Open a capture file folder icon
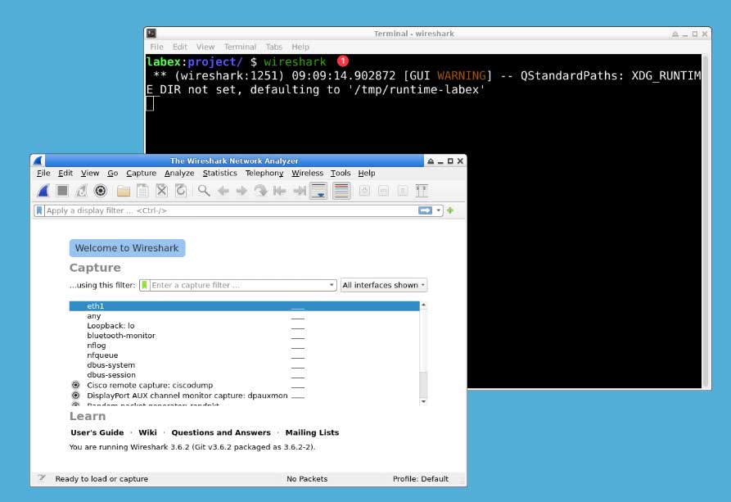 tap(124, 191)
